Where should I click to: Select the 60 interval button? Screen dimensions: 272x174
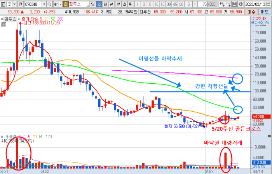click(x=181, y=4)
